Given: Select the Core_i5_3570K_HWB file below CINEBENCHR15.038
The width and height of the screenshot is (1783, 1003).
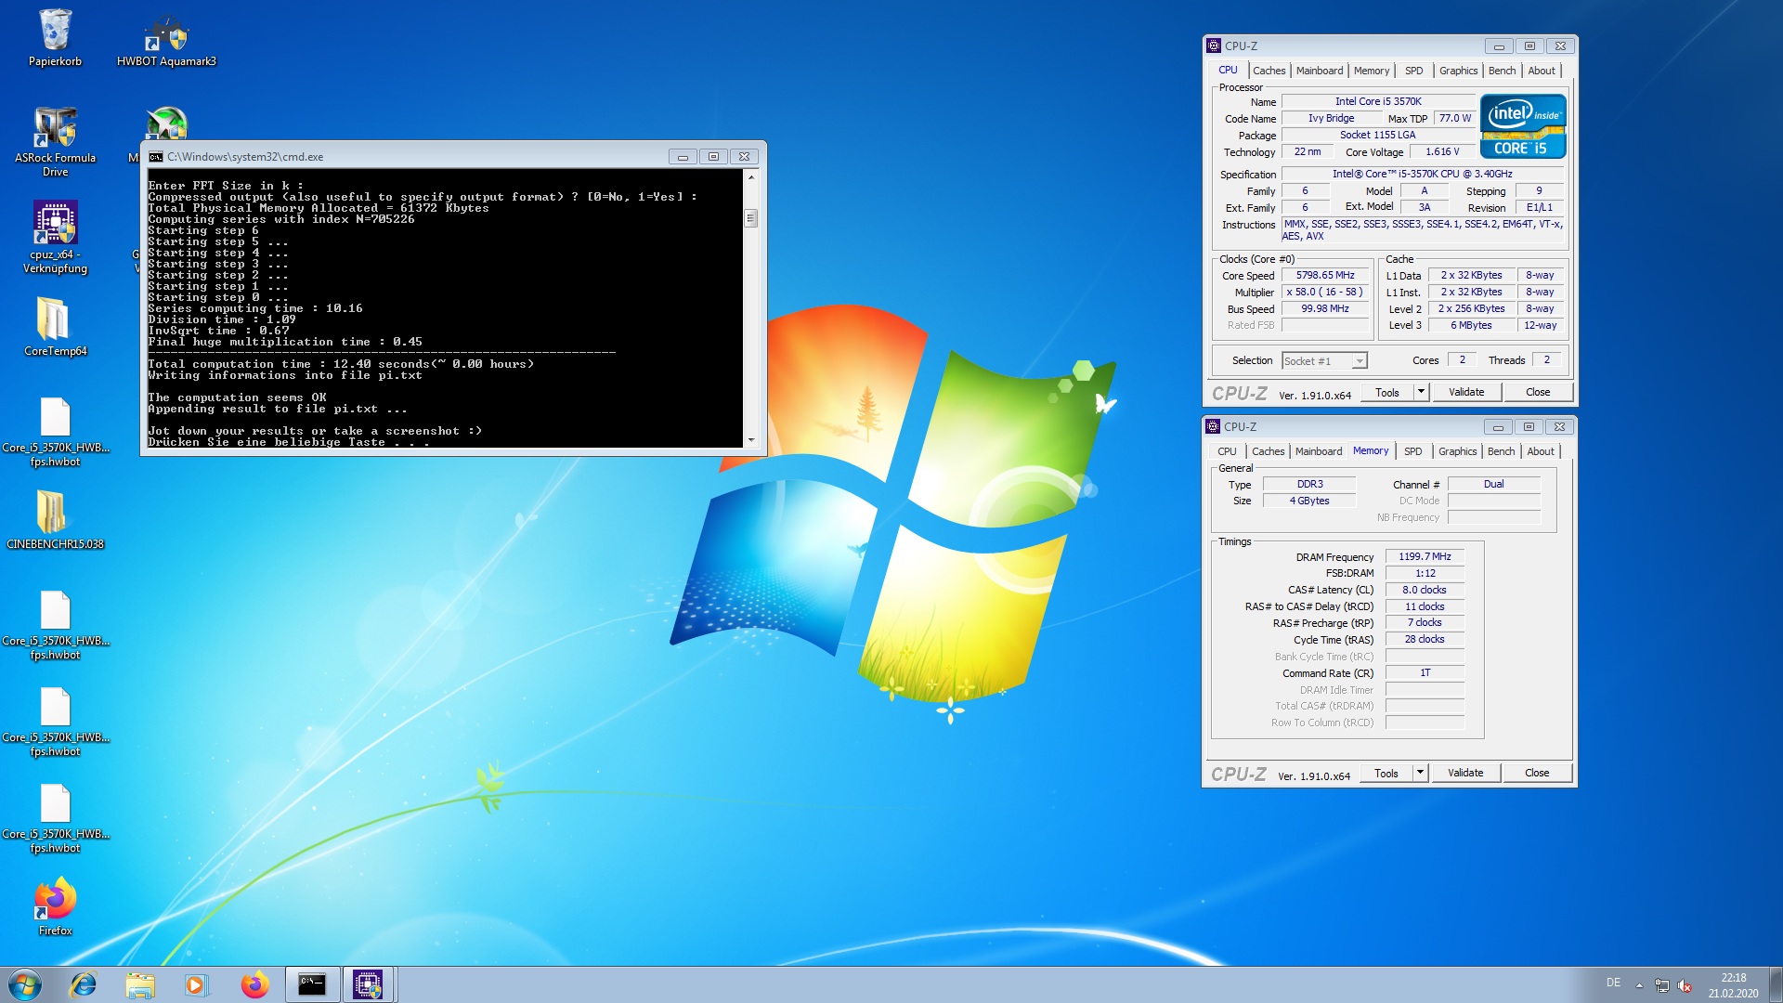Looking at the screenshot, I should [55, 625].
